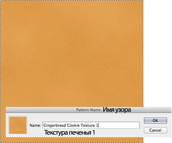The height and width of the screenshot is (143, 172).
Task: Click the Name field containing Gingerbread Cookie Texture 1
Action: (91, 125)
